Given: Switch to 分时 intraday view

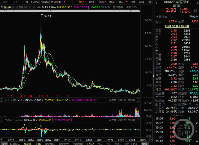Looking at the screenshot, I should (5, 2).
